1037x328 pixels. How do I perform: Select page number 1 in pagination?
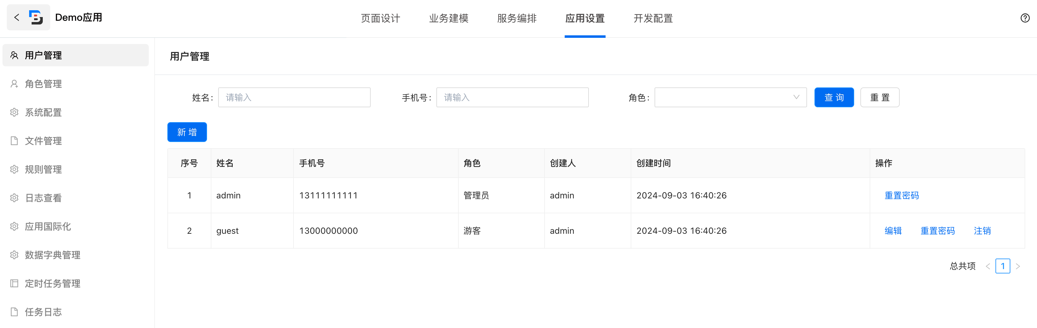1002,266
